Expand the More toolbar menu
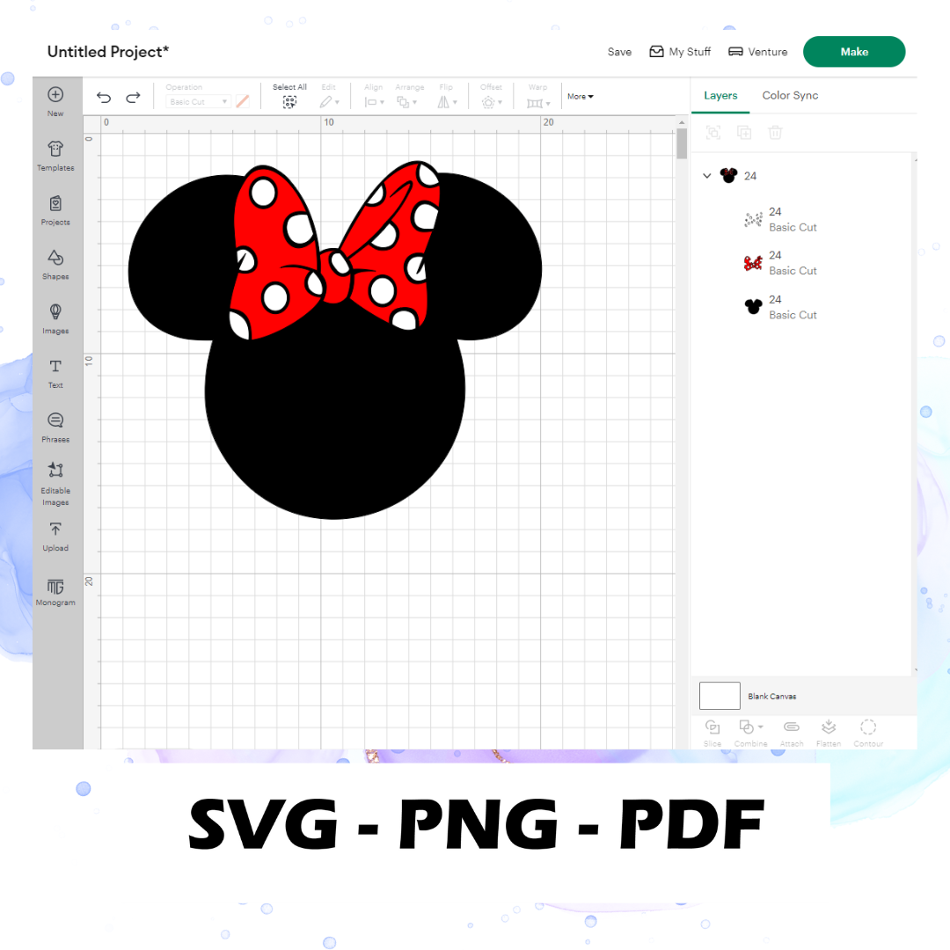 [581, 97]
